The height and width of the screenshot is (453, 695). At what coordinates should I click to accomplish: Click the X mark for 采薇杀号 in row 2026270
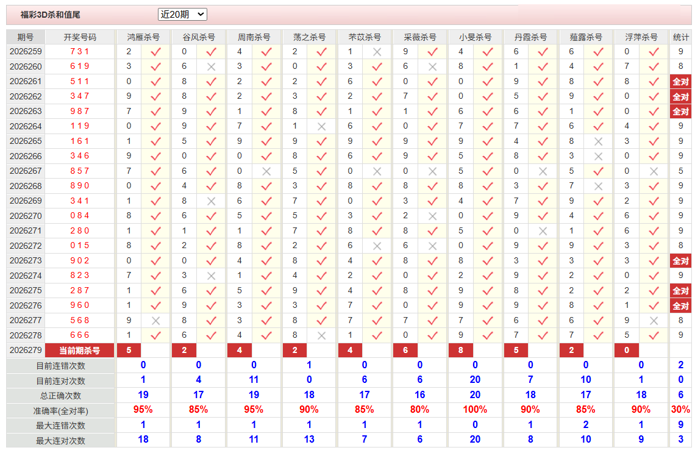[x=433, y=216]
